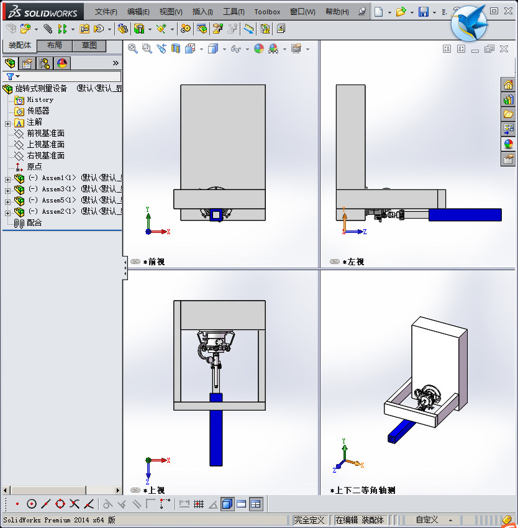Click the Zoom to Fit magnifier
Screen dimensions: 518x528
pos(133,49)
